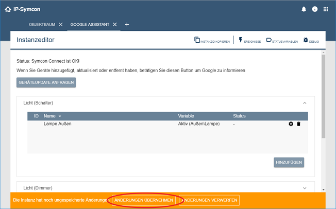Click Geräteupdate anfragen button

46,82
